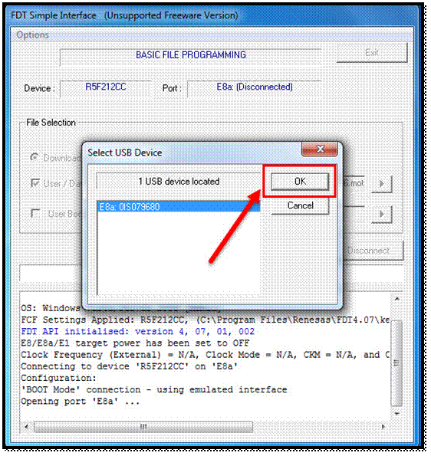This screenshot has width=431, height=456.
Task: Click the "Clock Frequency (External)" log line
Action: pyautogui.click(x=206, y=355)
